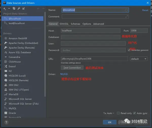Expand the Tx: Auto transaction dropdown

coord(109,113)
